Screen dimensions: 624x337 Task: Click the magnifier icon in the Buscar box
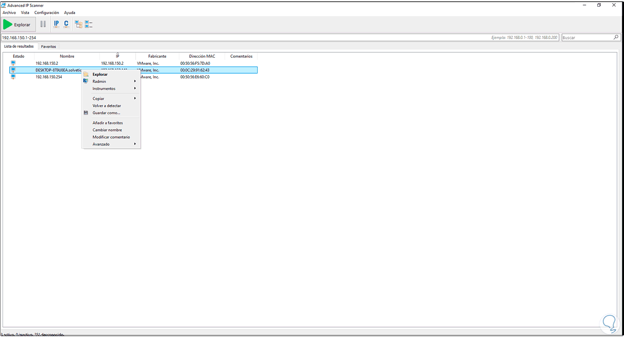point(616,37)
